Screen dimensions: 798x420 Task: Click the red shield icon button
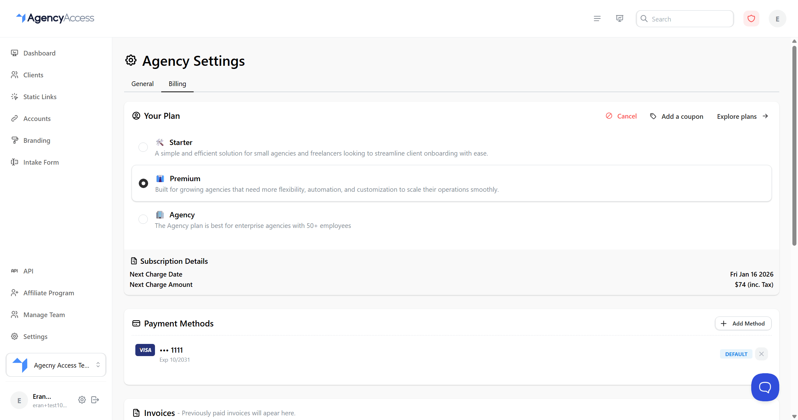coord(751,19)
